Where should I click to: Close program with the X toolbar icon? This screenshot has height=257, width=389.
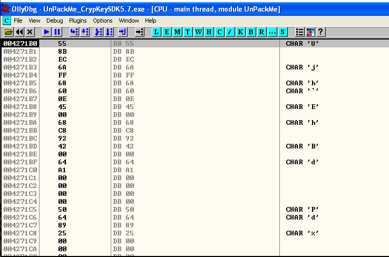pyautogui.click(x=30, y=32)
